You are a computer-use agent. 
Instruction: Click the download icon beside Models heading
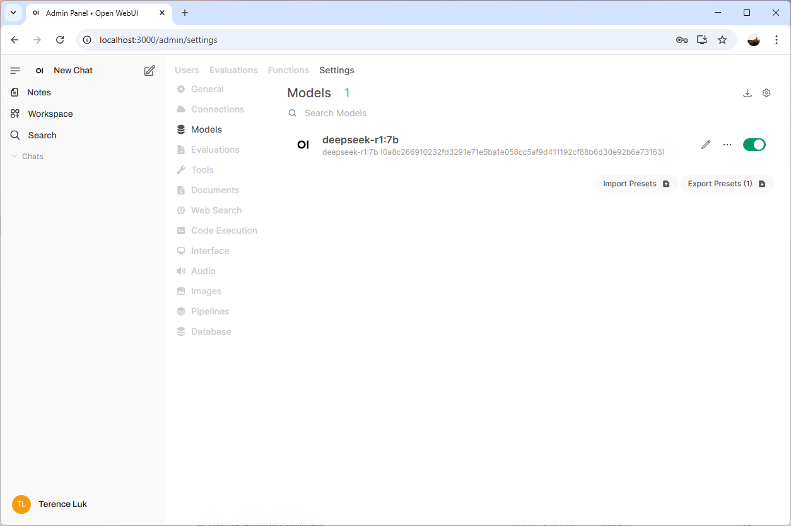(747, 93)
